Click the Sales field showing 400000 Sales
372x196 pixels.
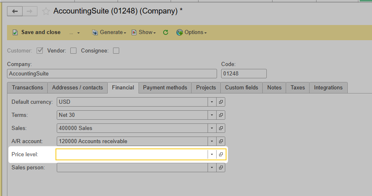coord(132,128)
